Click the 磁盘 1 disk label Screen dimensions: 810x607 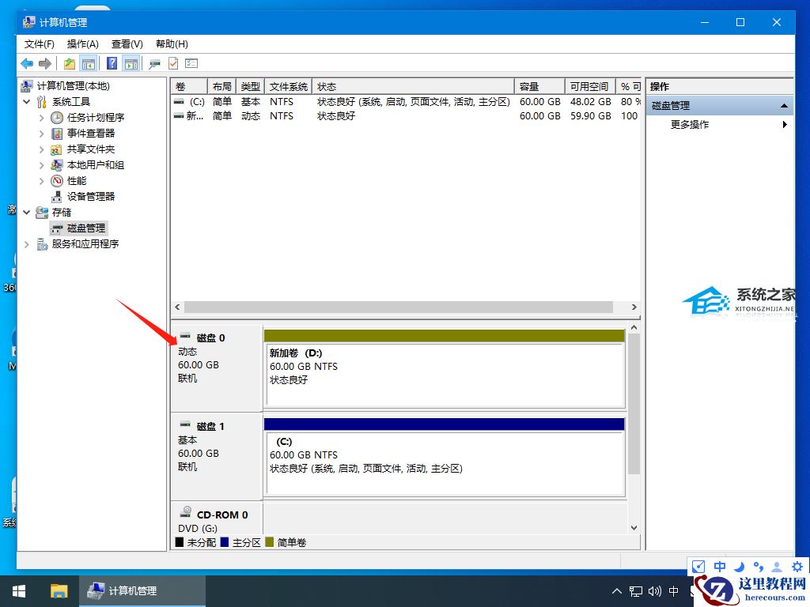210,427
